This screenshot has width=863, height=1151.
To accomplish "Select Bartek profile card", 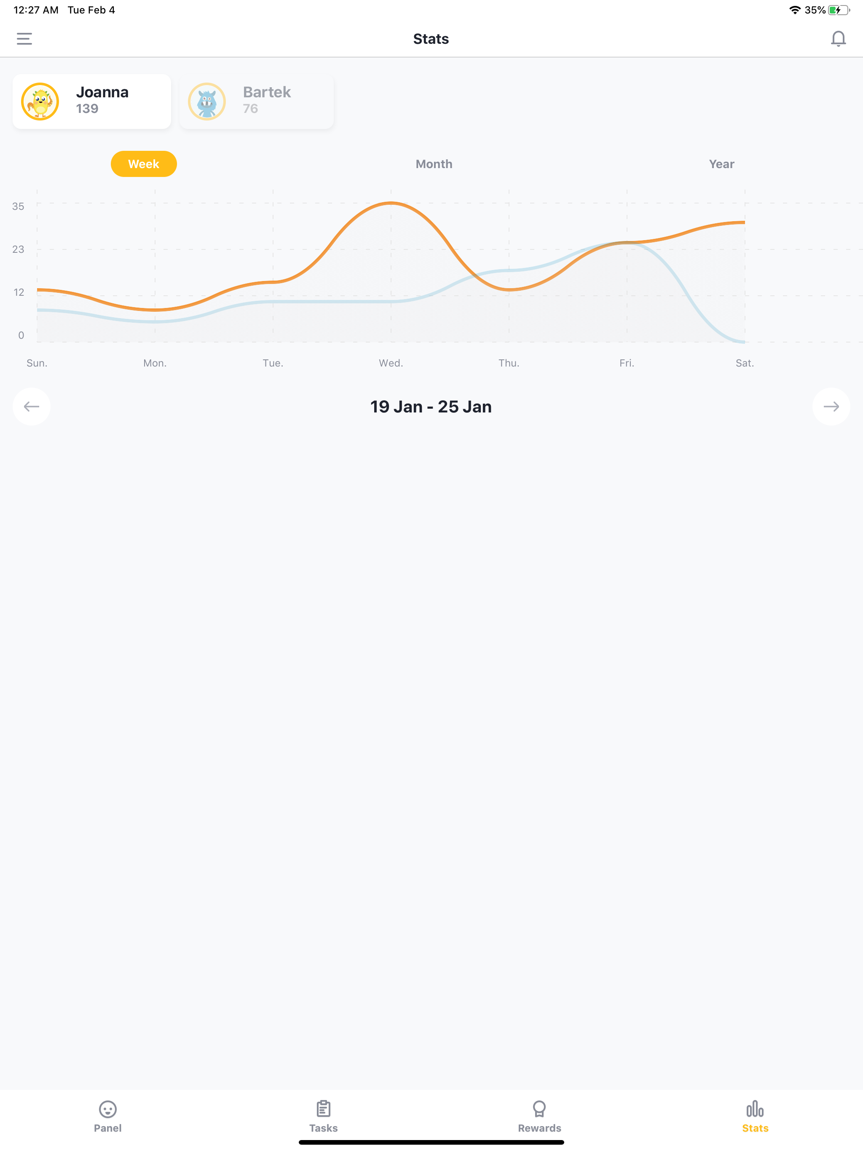I will (257, 102).
